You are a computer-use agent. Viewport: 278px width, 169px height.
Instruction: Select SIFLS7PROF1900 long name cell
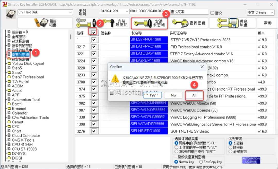[149, 39]
